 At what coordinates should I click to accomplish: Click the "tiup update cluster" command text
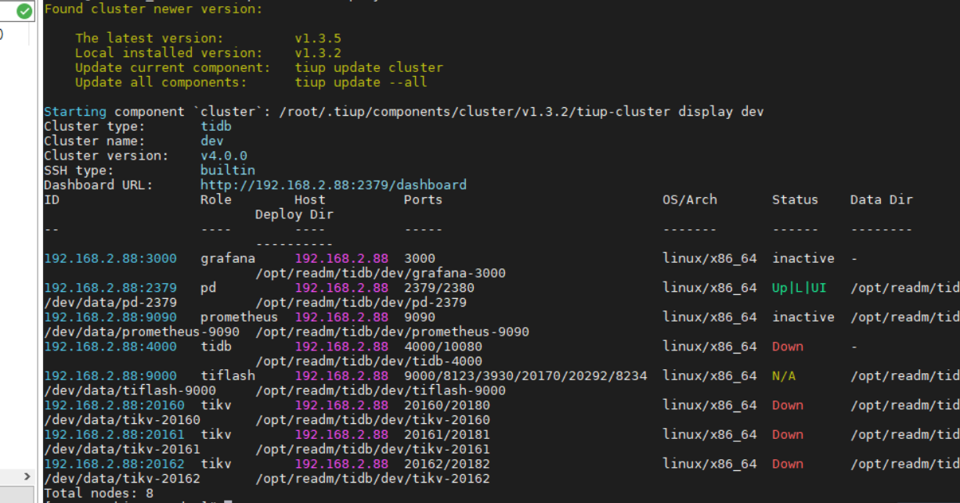(369, 67)
